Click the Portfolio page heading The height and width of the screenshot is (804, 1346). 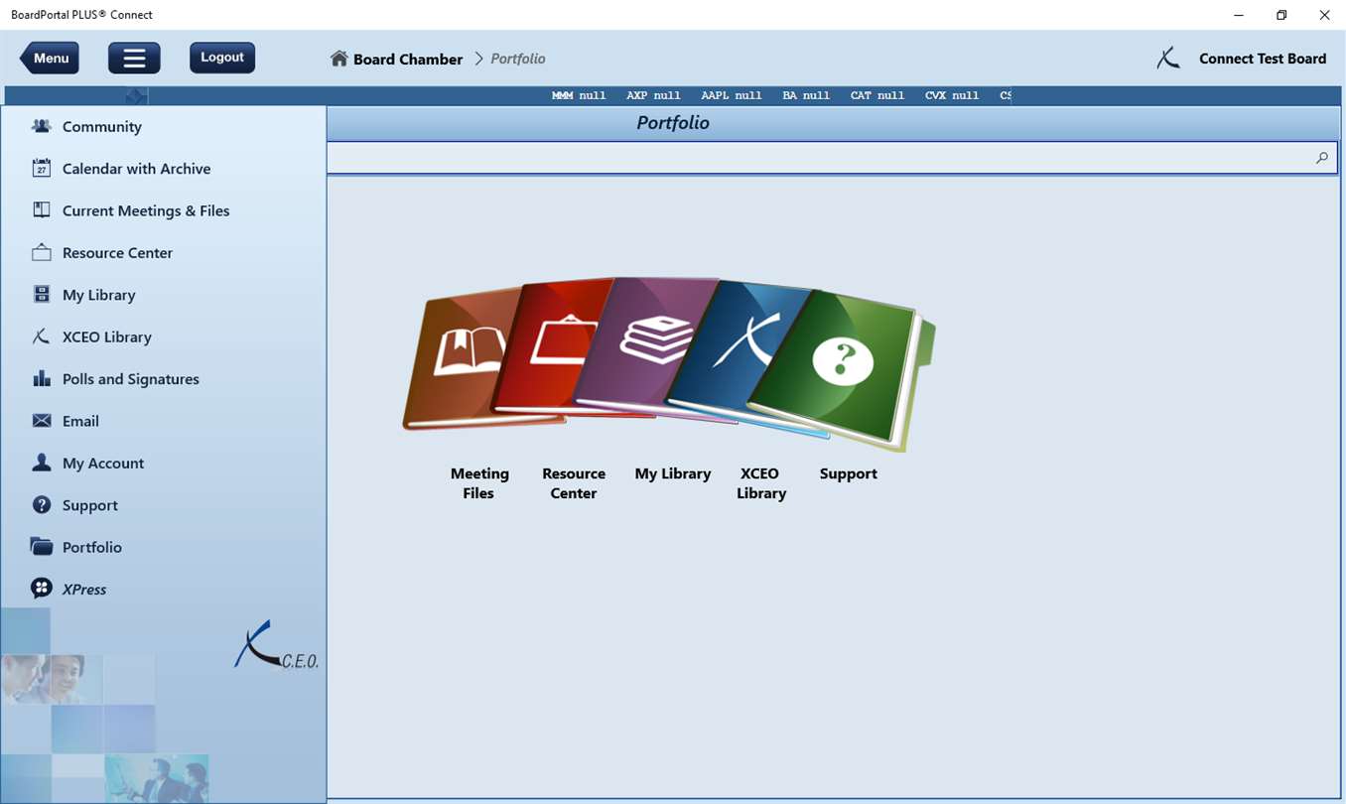pyautogui.click(x=673, y=123)
